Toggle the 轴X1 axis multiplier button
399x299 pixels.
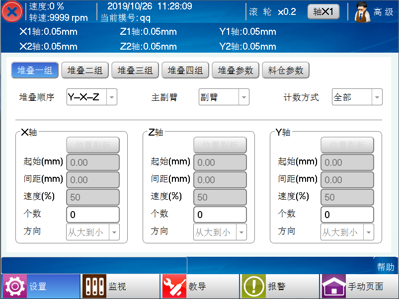click(x=323, y=12)
